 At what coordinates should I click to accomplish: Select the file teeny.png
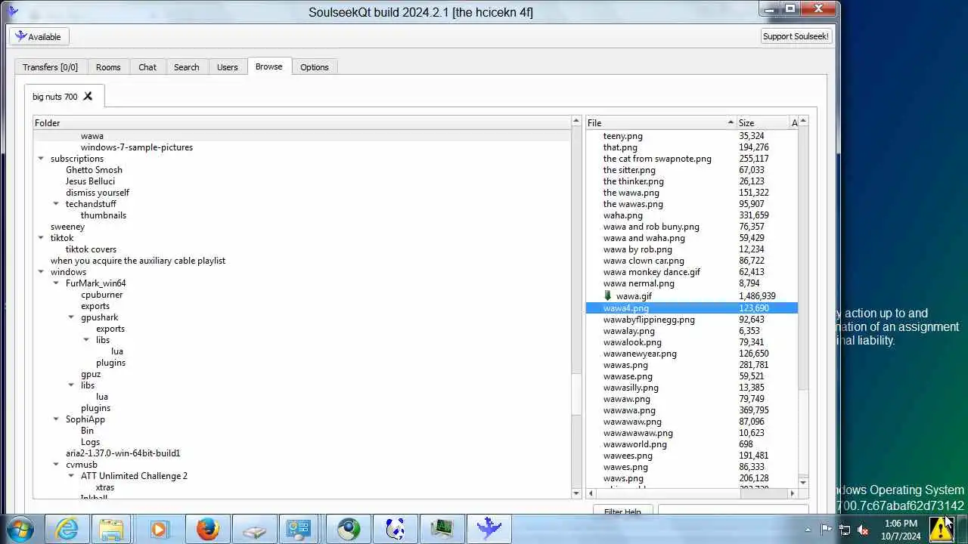[x=623, y=136]
